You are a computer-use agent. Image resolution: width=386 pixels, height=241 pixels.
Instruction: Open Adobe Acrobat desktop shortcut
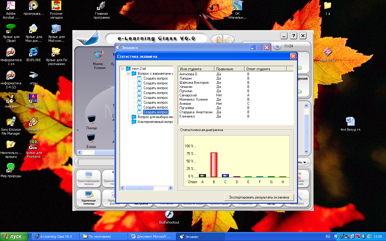pyautogui.click(x=11, y=10)
